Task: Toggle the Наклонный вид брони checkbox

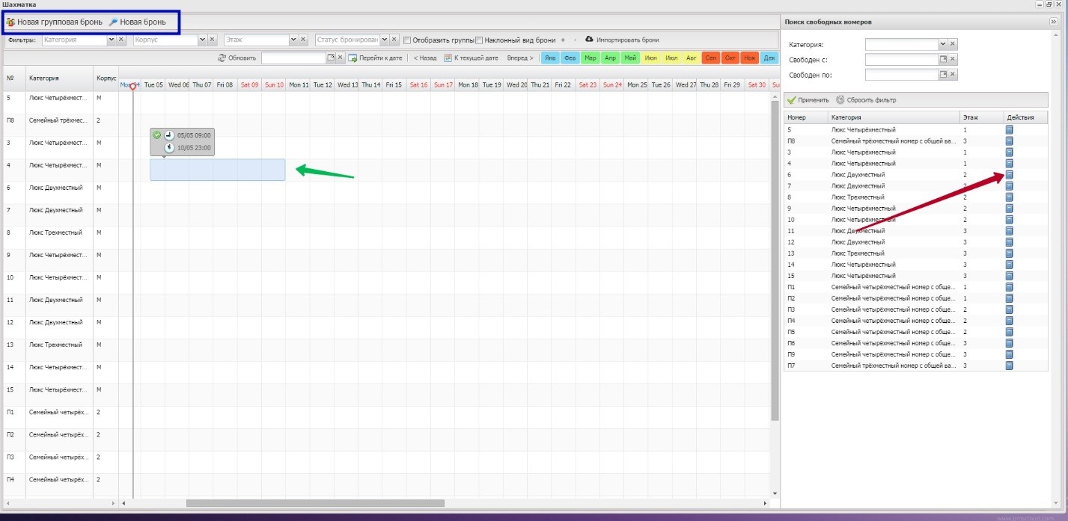Action: coord(480,40)
